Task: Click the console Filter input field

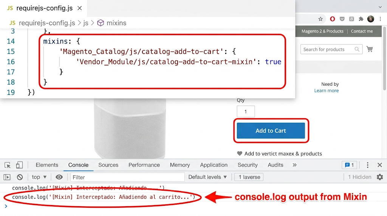Action: tap(127, 177)
